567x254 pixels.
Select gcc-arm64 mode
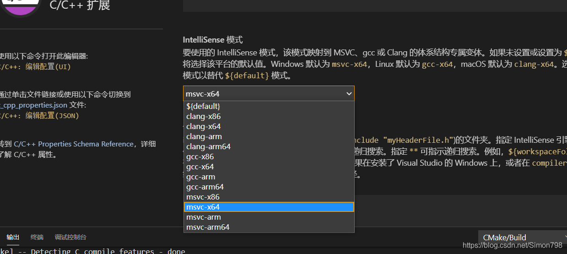pos(269,187)
